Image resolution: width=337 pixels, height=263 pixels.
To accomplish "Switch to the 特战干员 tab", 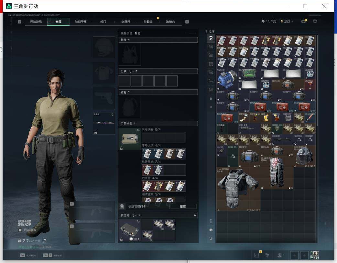I will [x=81, y=22].
